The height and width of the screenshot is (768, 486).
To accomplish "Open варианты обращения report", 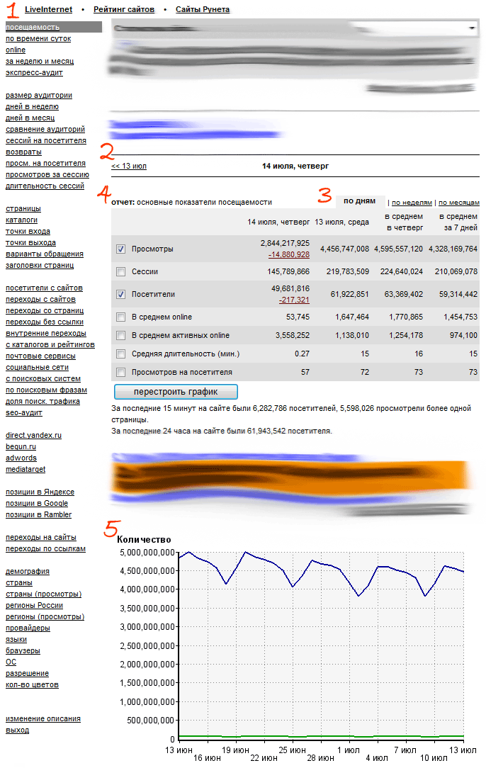I will tap(45, 254).
